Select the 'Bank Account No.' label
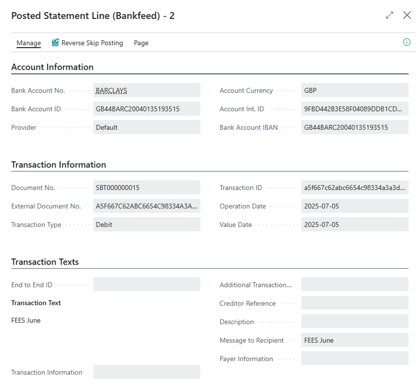Image resolution: width=418 pixels, height=386 pixels. pos(38,91)
